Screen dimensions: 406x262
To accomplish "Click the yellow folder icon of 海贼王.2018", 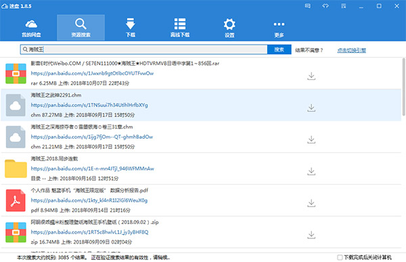I will pos(16,169).
